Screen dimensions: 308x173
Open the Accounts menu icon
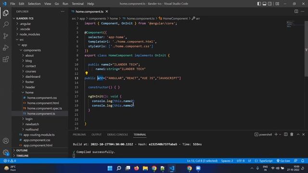[x=6, y=141]
